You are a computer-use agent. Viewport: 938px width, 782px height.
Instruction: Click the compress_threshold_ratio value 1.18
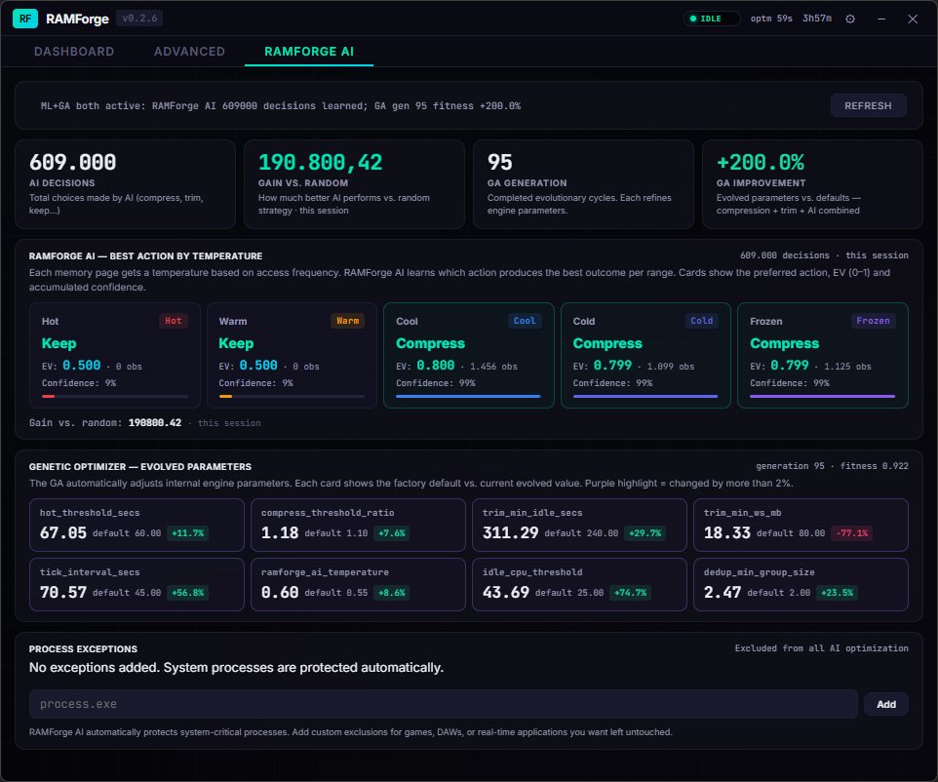point(280,532)
